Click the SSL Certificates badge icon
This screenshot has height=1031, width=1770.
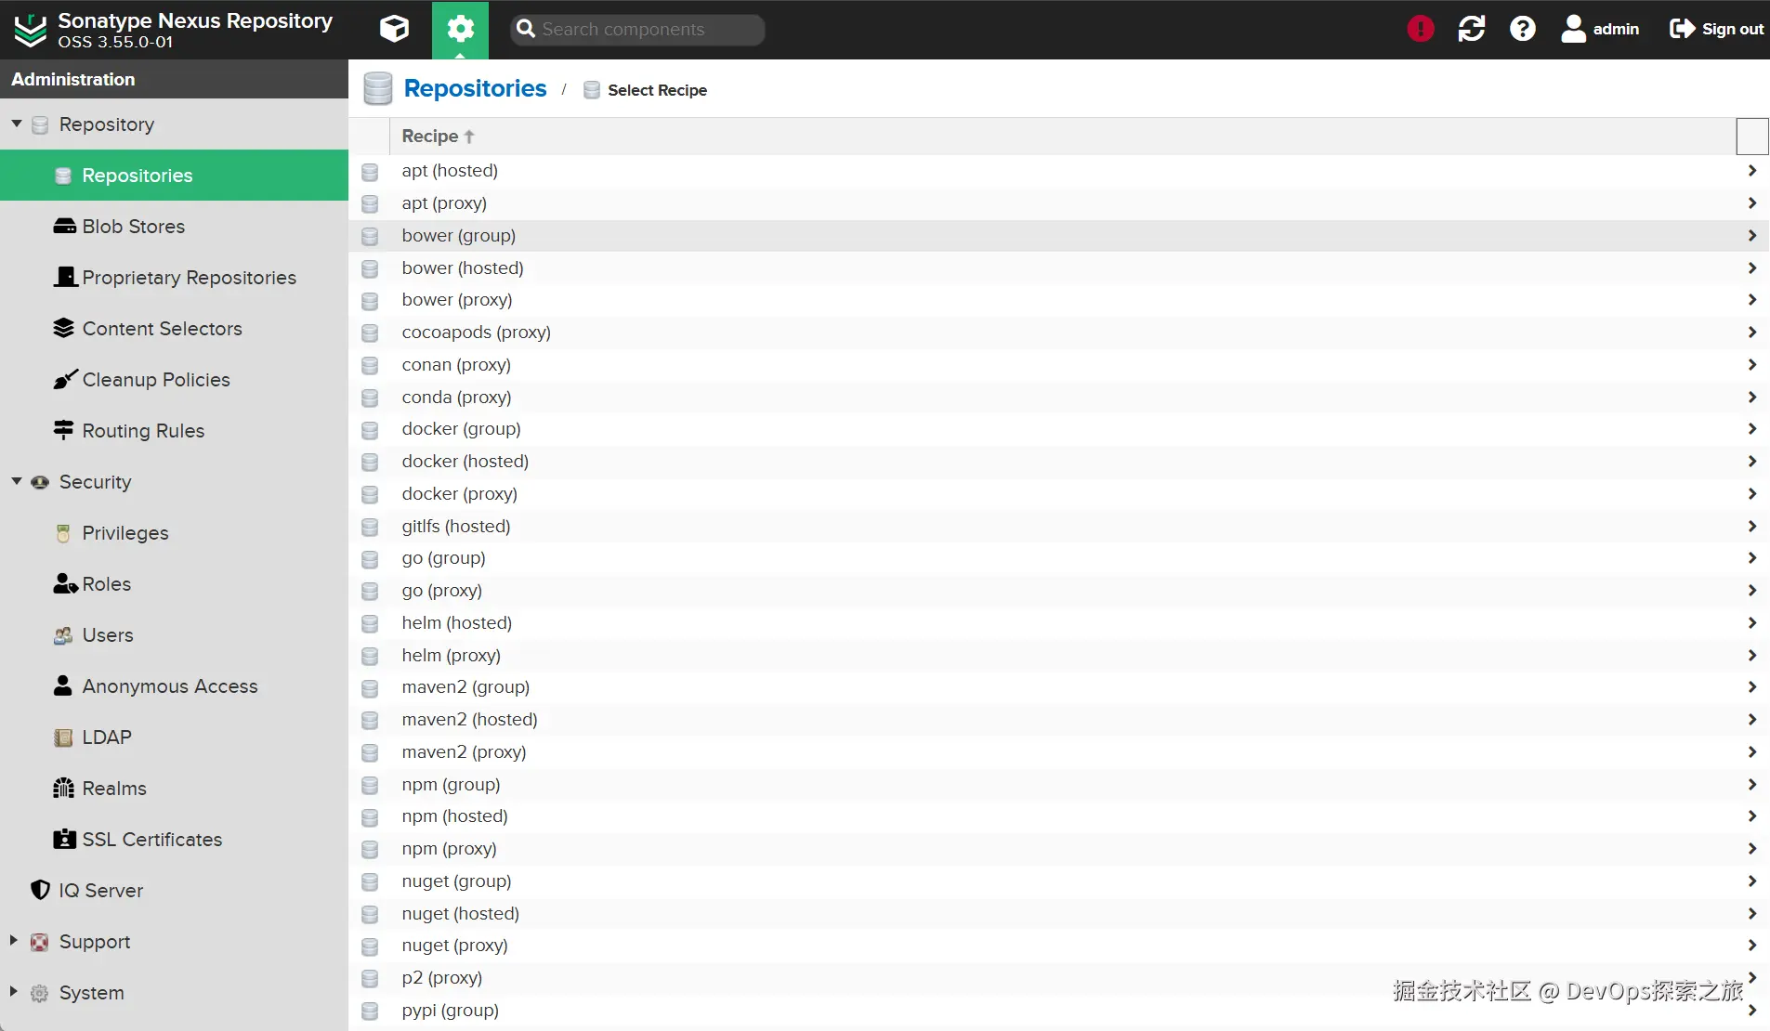tap(64, 839)
